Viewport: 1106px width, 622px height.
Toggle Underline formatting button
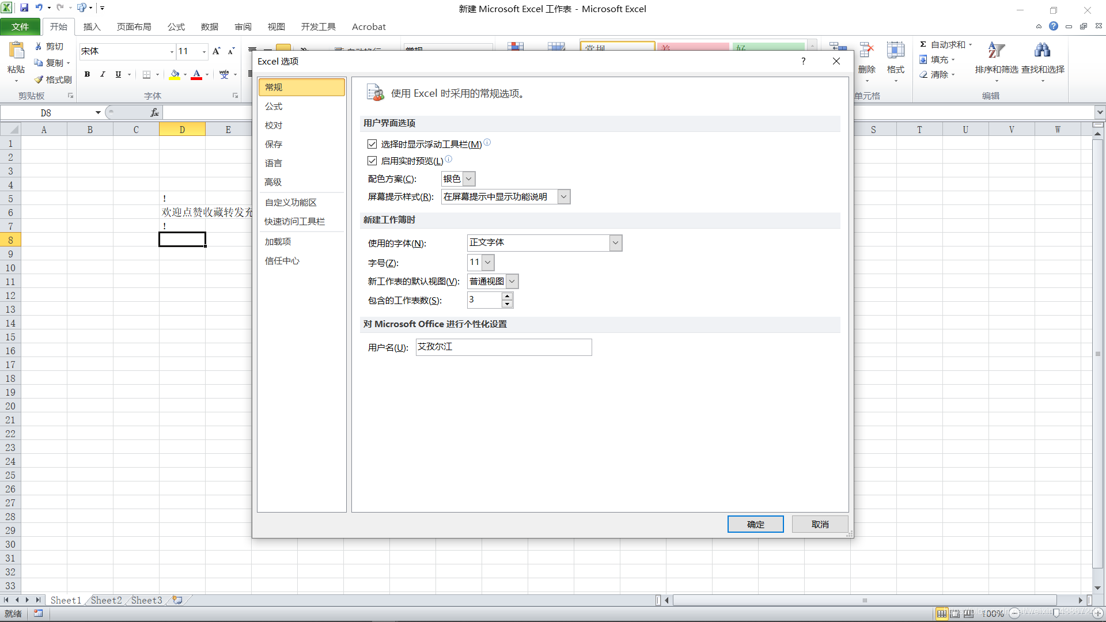pyautogui.click(x=118, y=74)
